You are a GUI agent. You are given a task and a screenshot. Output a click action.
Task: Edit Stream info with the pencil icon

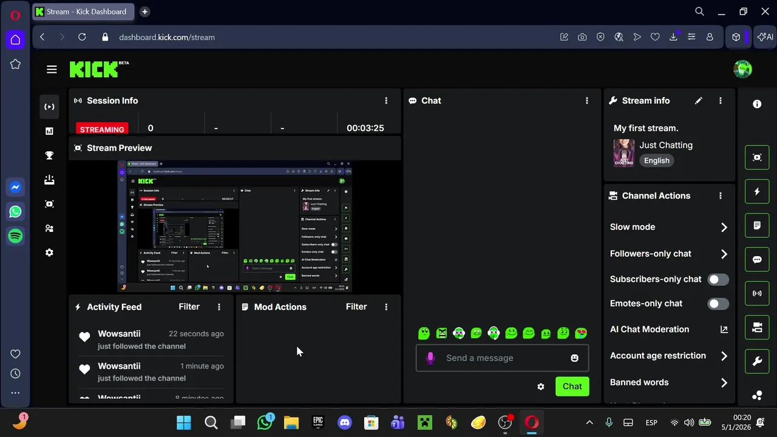(x=699, y=101)
